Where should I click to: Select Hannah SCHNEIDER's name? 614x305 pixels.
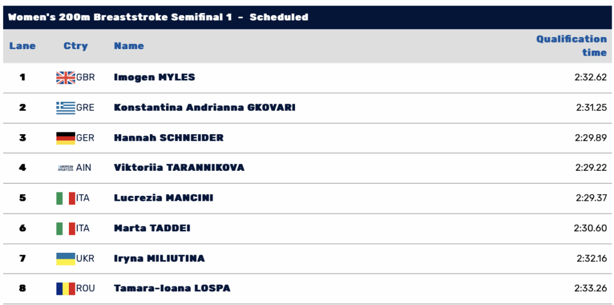coord(168,138)
